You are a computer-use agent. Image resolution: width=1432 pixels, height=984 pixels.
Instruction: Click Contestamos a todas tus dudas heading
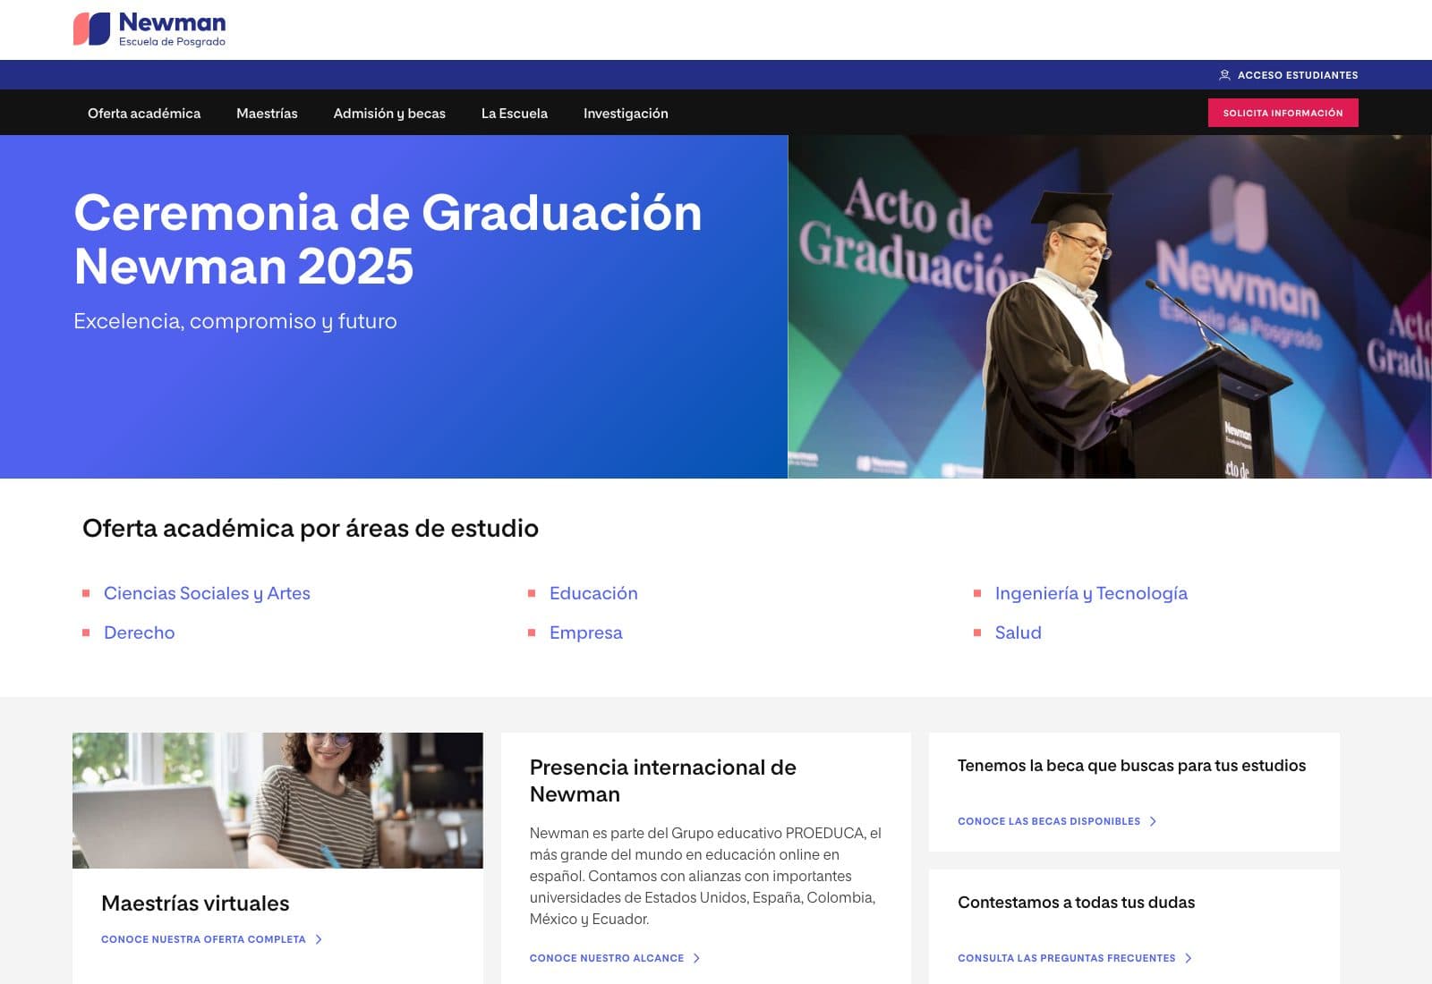(1076, 903)
